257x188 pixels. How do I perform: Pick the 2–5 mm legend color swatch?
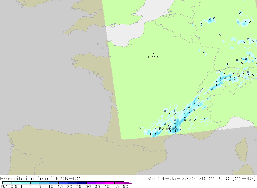pos(35,183)
